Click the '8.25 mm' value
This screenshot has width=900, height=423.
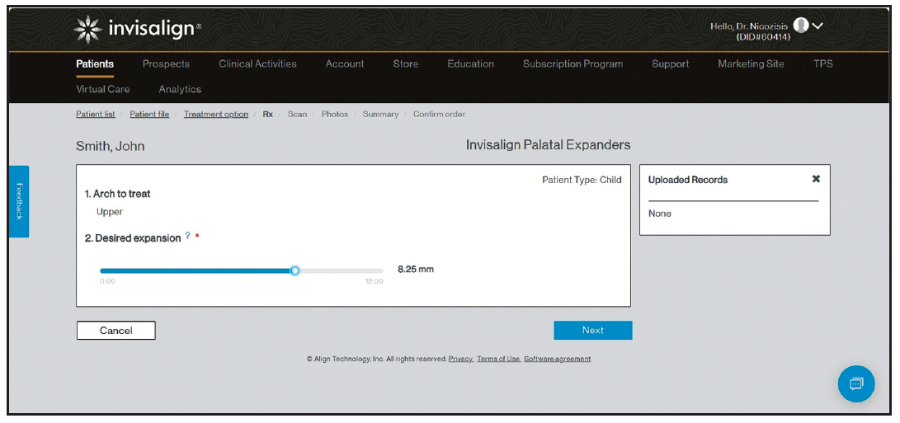(416, 269)
